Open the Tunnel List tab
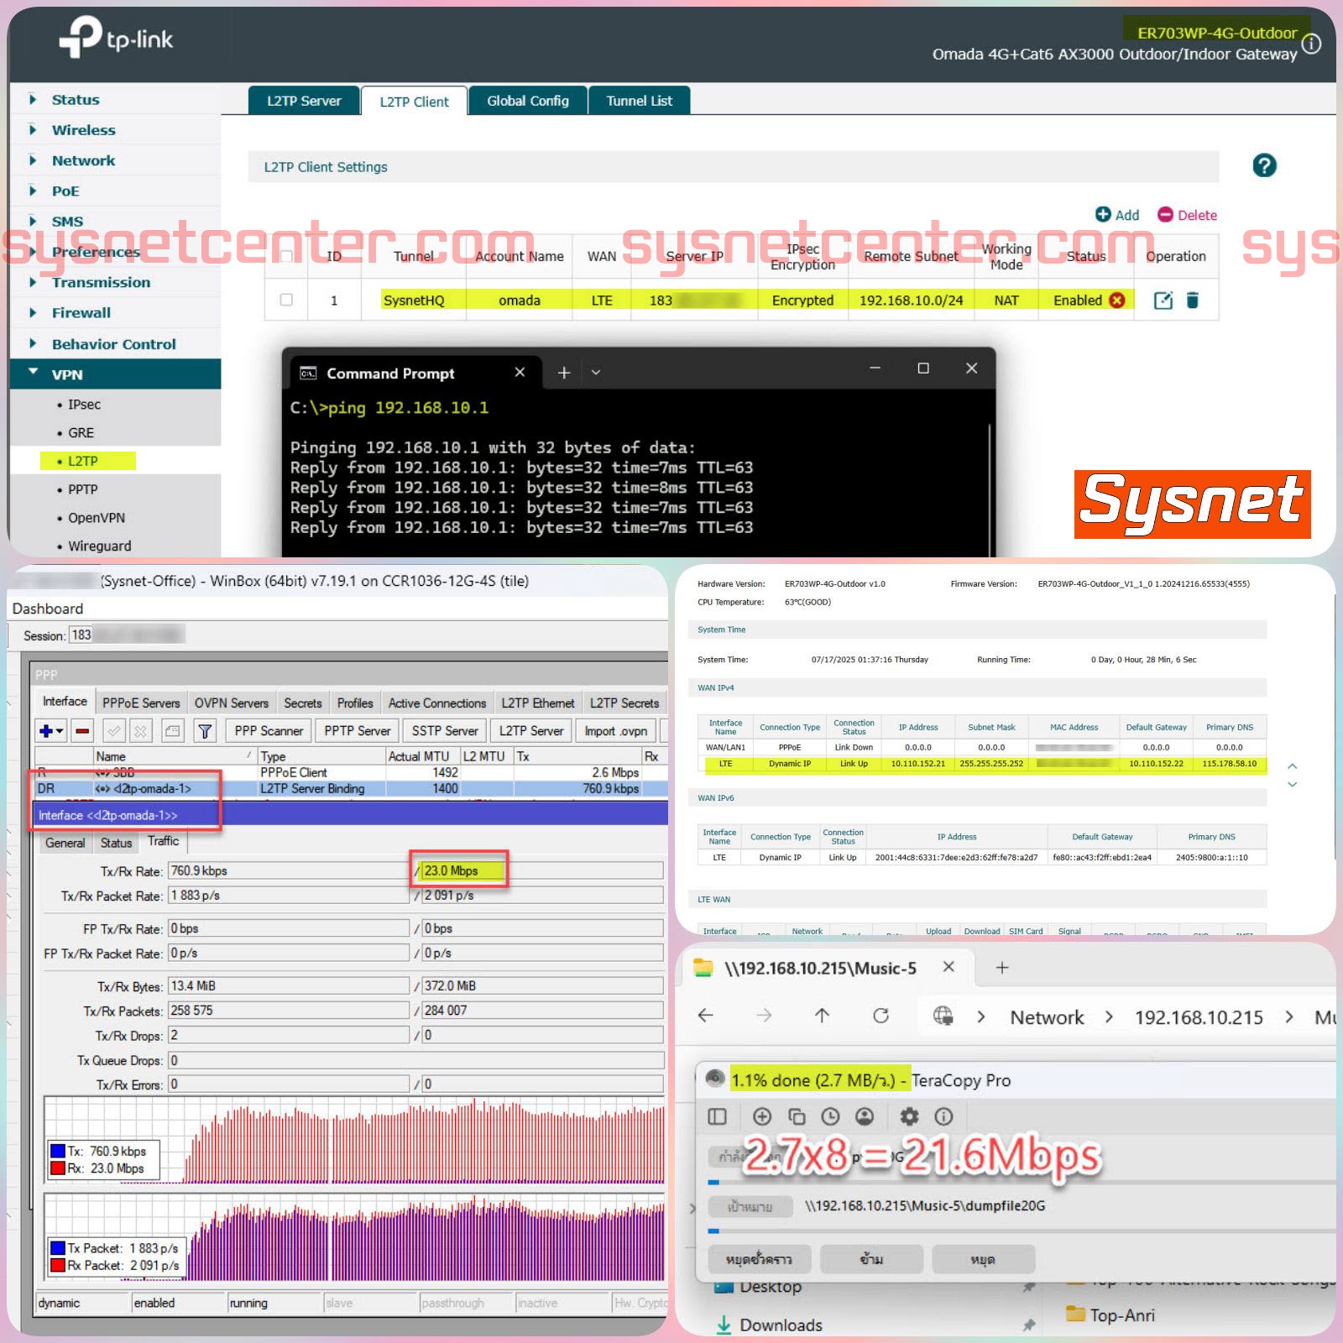 tap(639, 101)
